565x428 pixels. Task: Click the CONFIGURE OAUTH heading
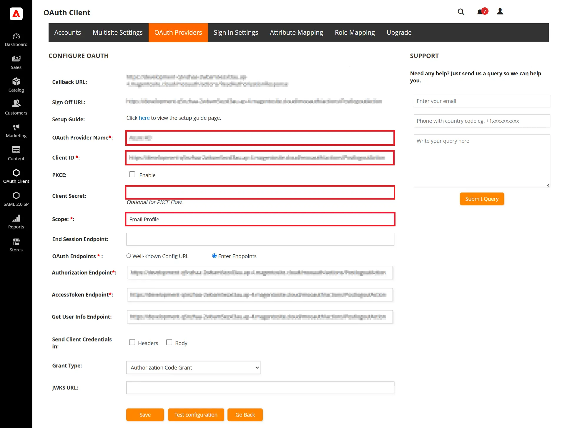pyautogui.click(x=79, y=56)
